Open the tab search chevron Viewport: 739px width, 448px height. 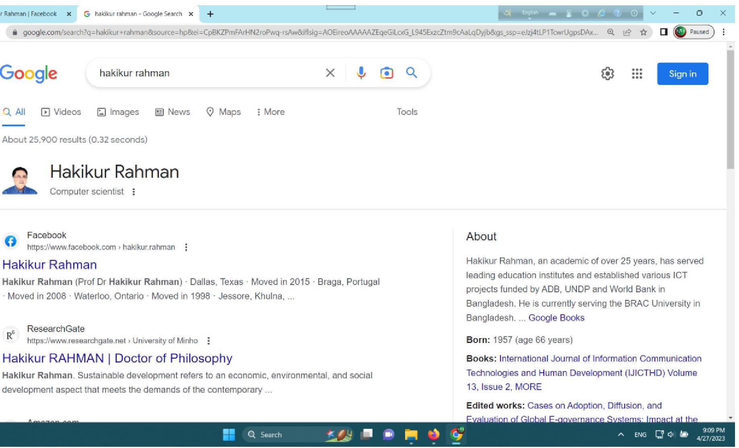click(653, 13)
